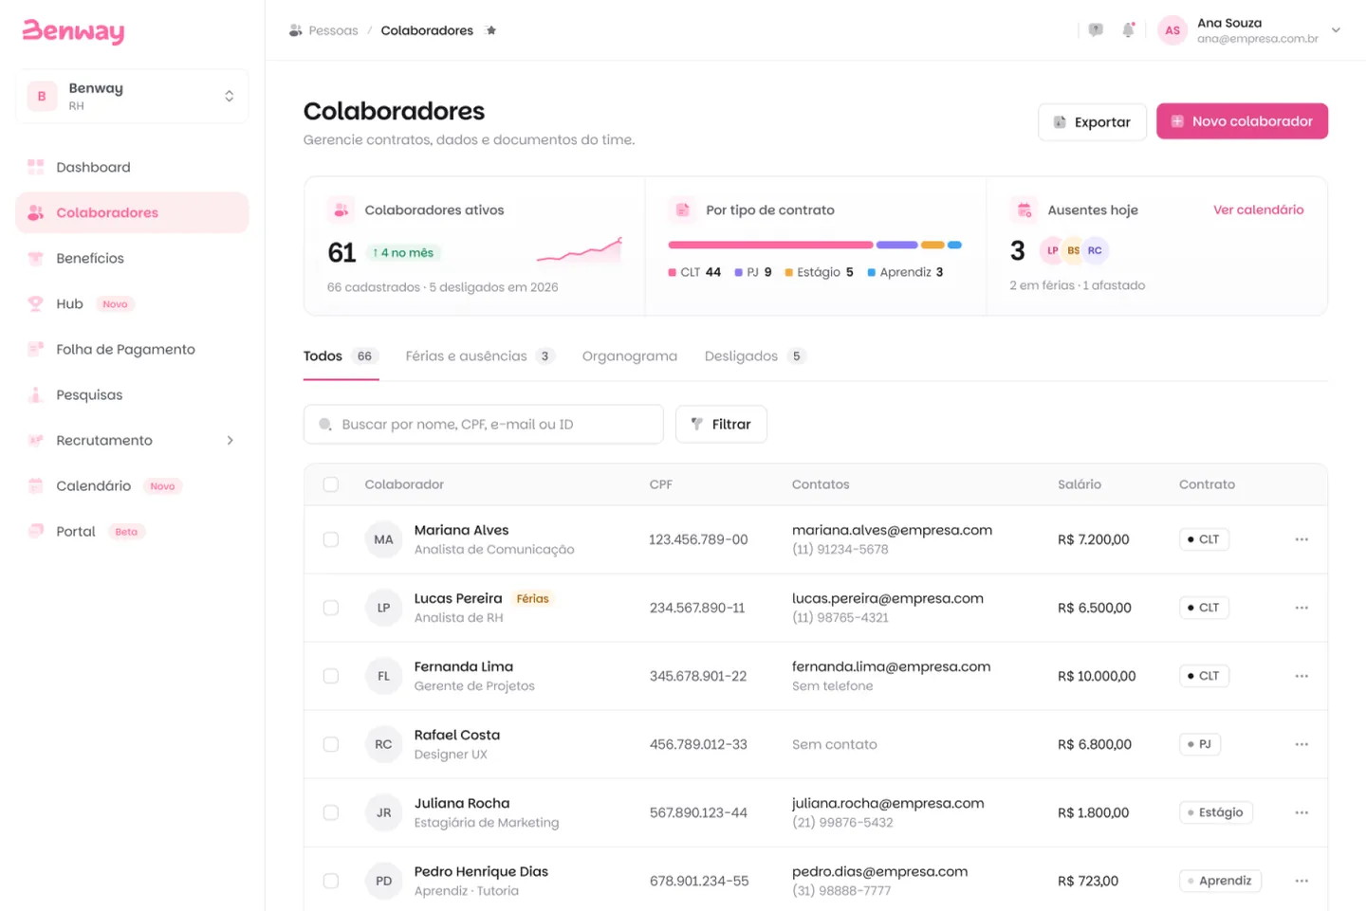Click the Novo colaborador button
The image size is (1366, 911).
(x=1242, y=121)
